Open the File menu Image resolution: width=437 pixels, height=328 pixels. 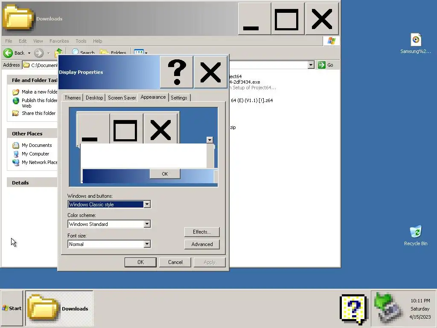(x=9, y=41)
